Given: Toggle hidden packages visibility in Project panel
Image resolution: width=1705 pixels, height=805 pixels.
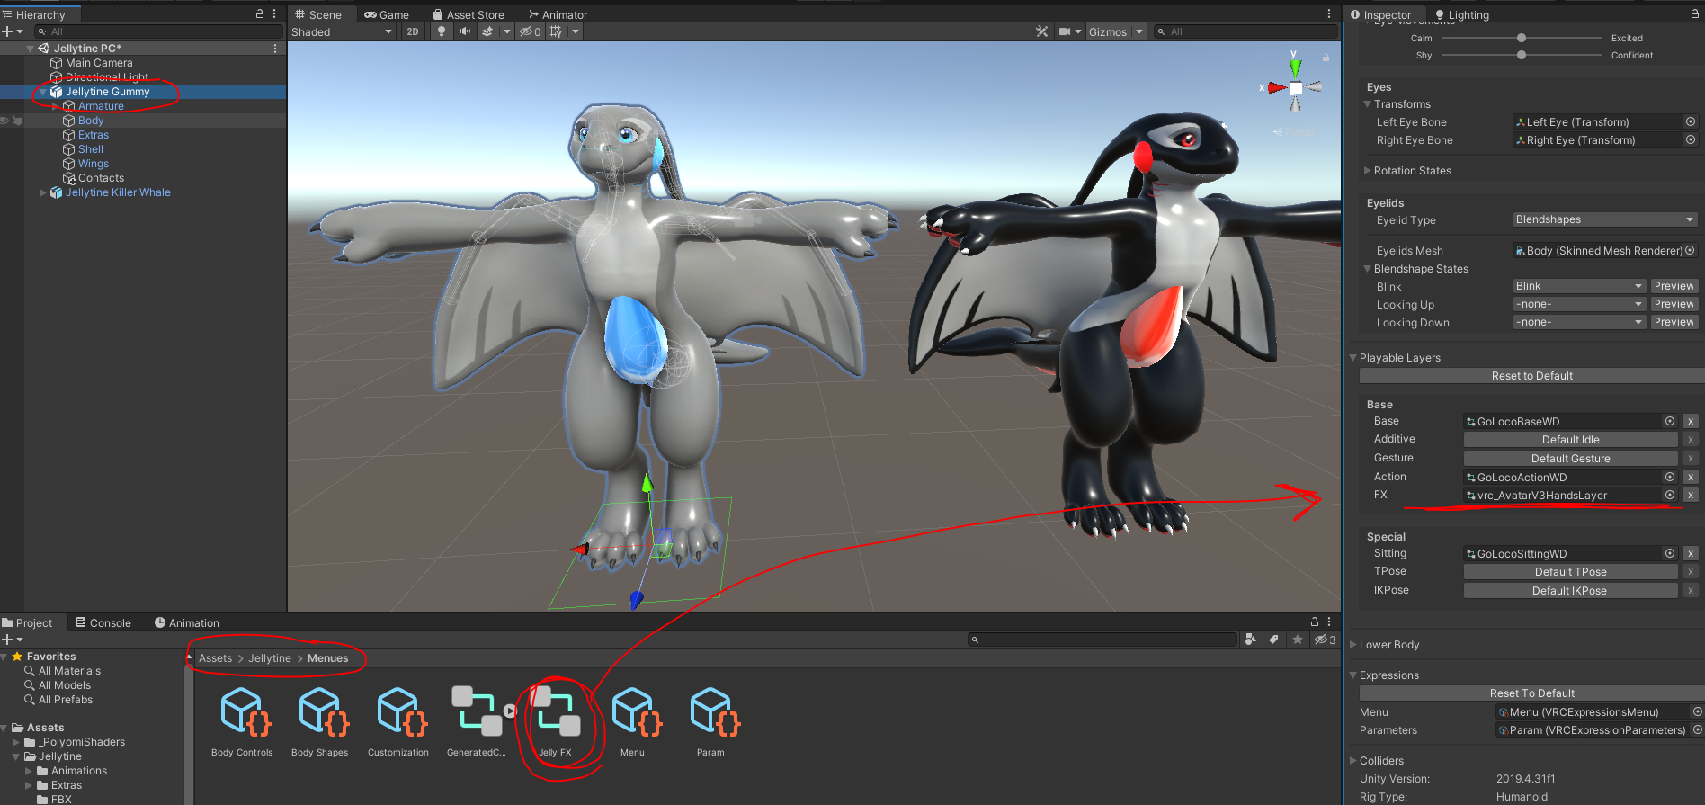Looking at the screenshot, I should click(1326, 640).
